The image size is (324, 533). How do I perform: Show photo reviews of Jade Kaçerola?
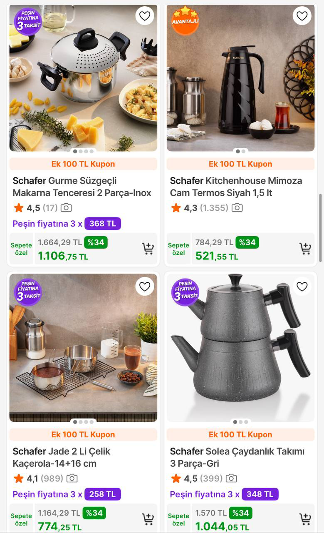point(72,478)
